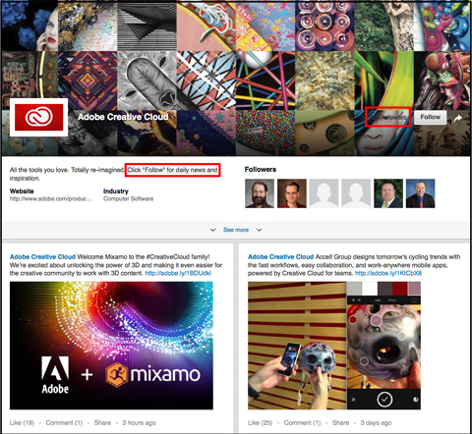472x434 pixels.
Task: Click the share arrow icon beside Follow
Action: [x=458, y=118]
